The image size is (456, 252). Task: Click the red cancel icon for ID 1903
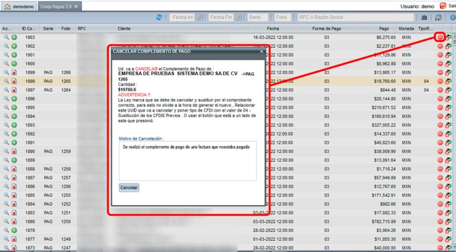[x=440, y=37]
